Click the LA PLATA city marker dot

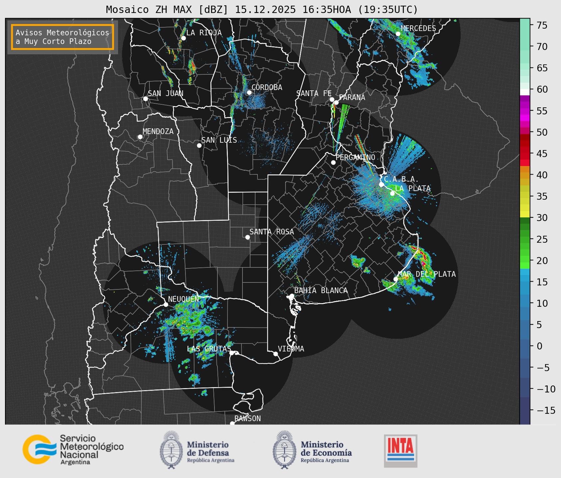pos(392,193)
